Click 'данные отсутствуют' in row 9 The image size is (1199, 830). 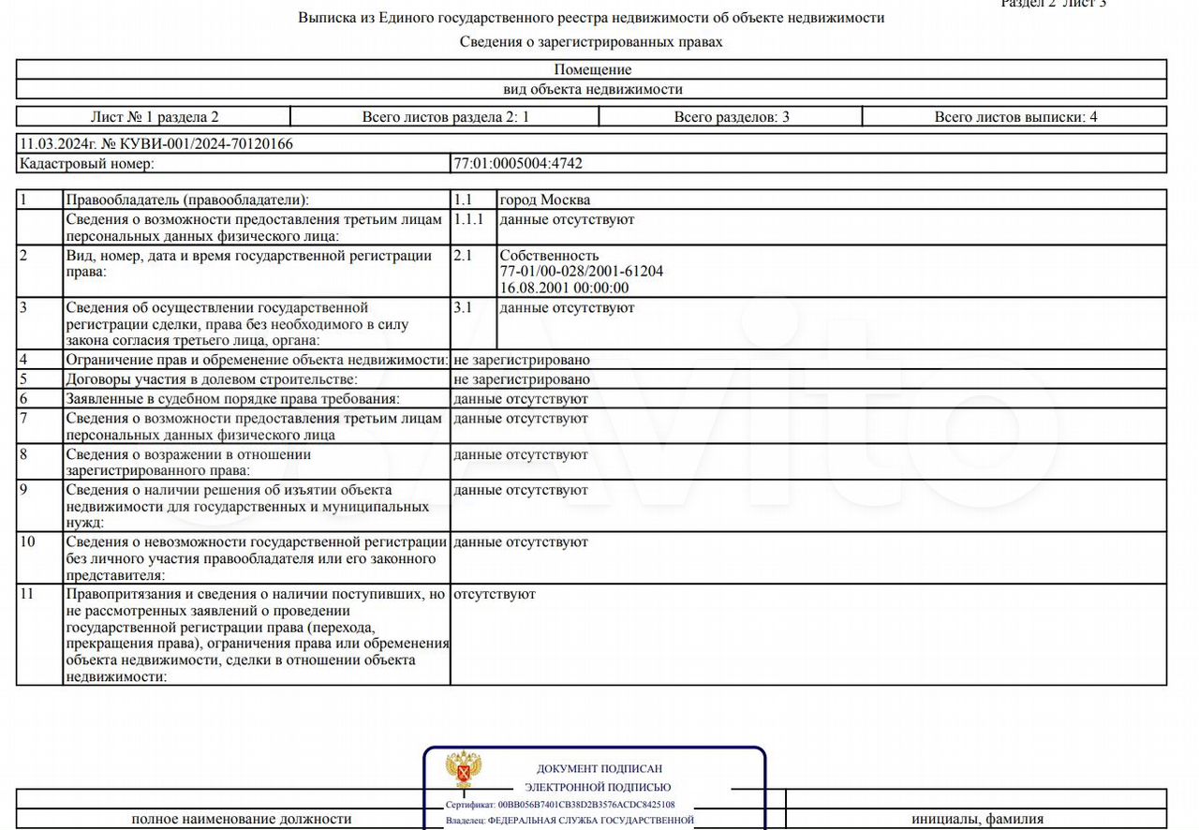coord(521,491)
